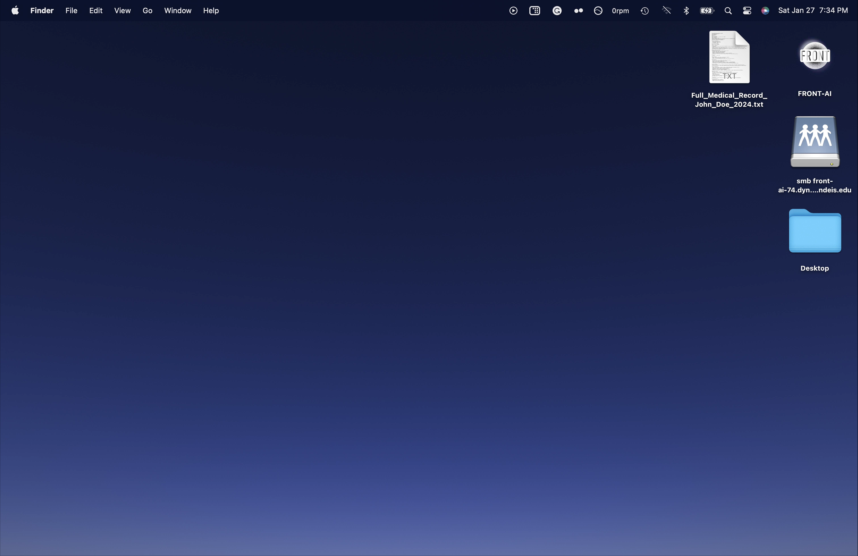
Task: Open the Go menu
Action: 147,11
